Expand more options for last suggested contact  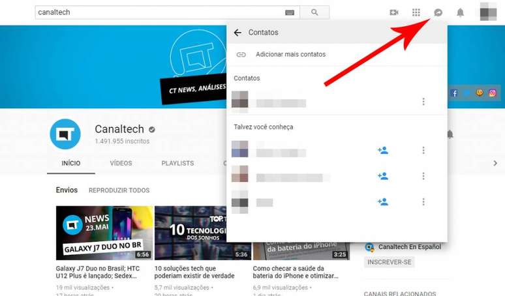click(x=423, y=202)
